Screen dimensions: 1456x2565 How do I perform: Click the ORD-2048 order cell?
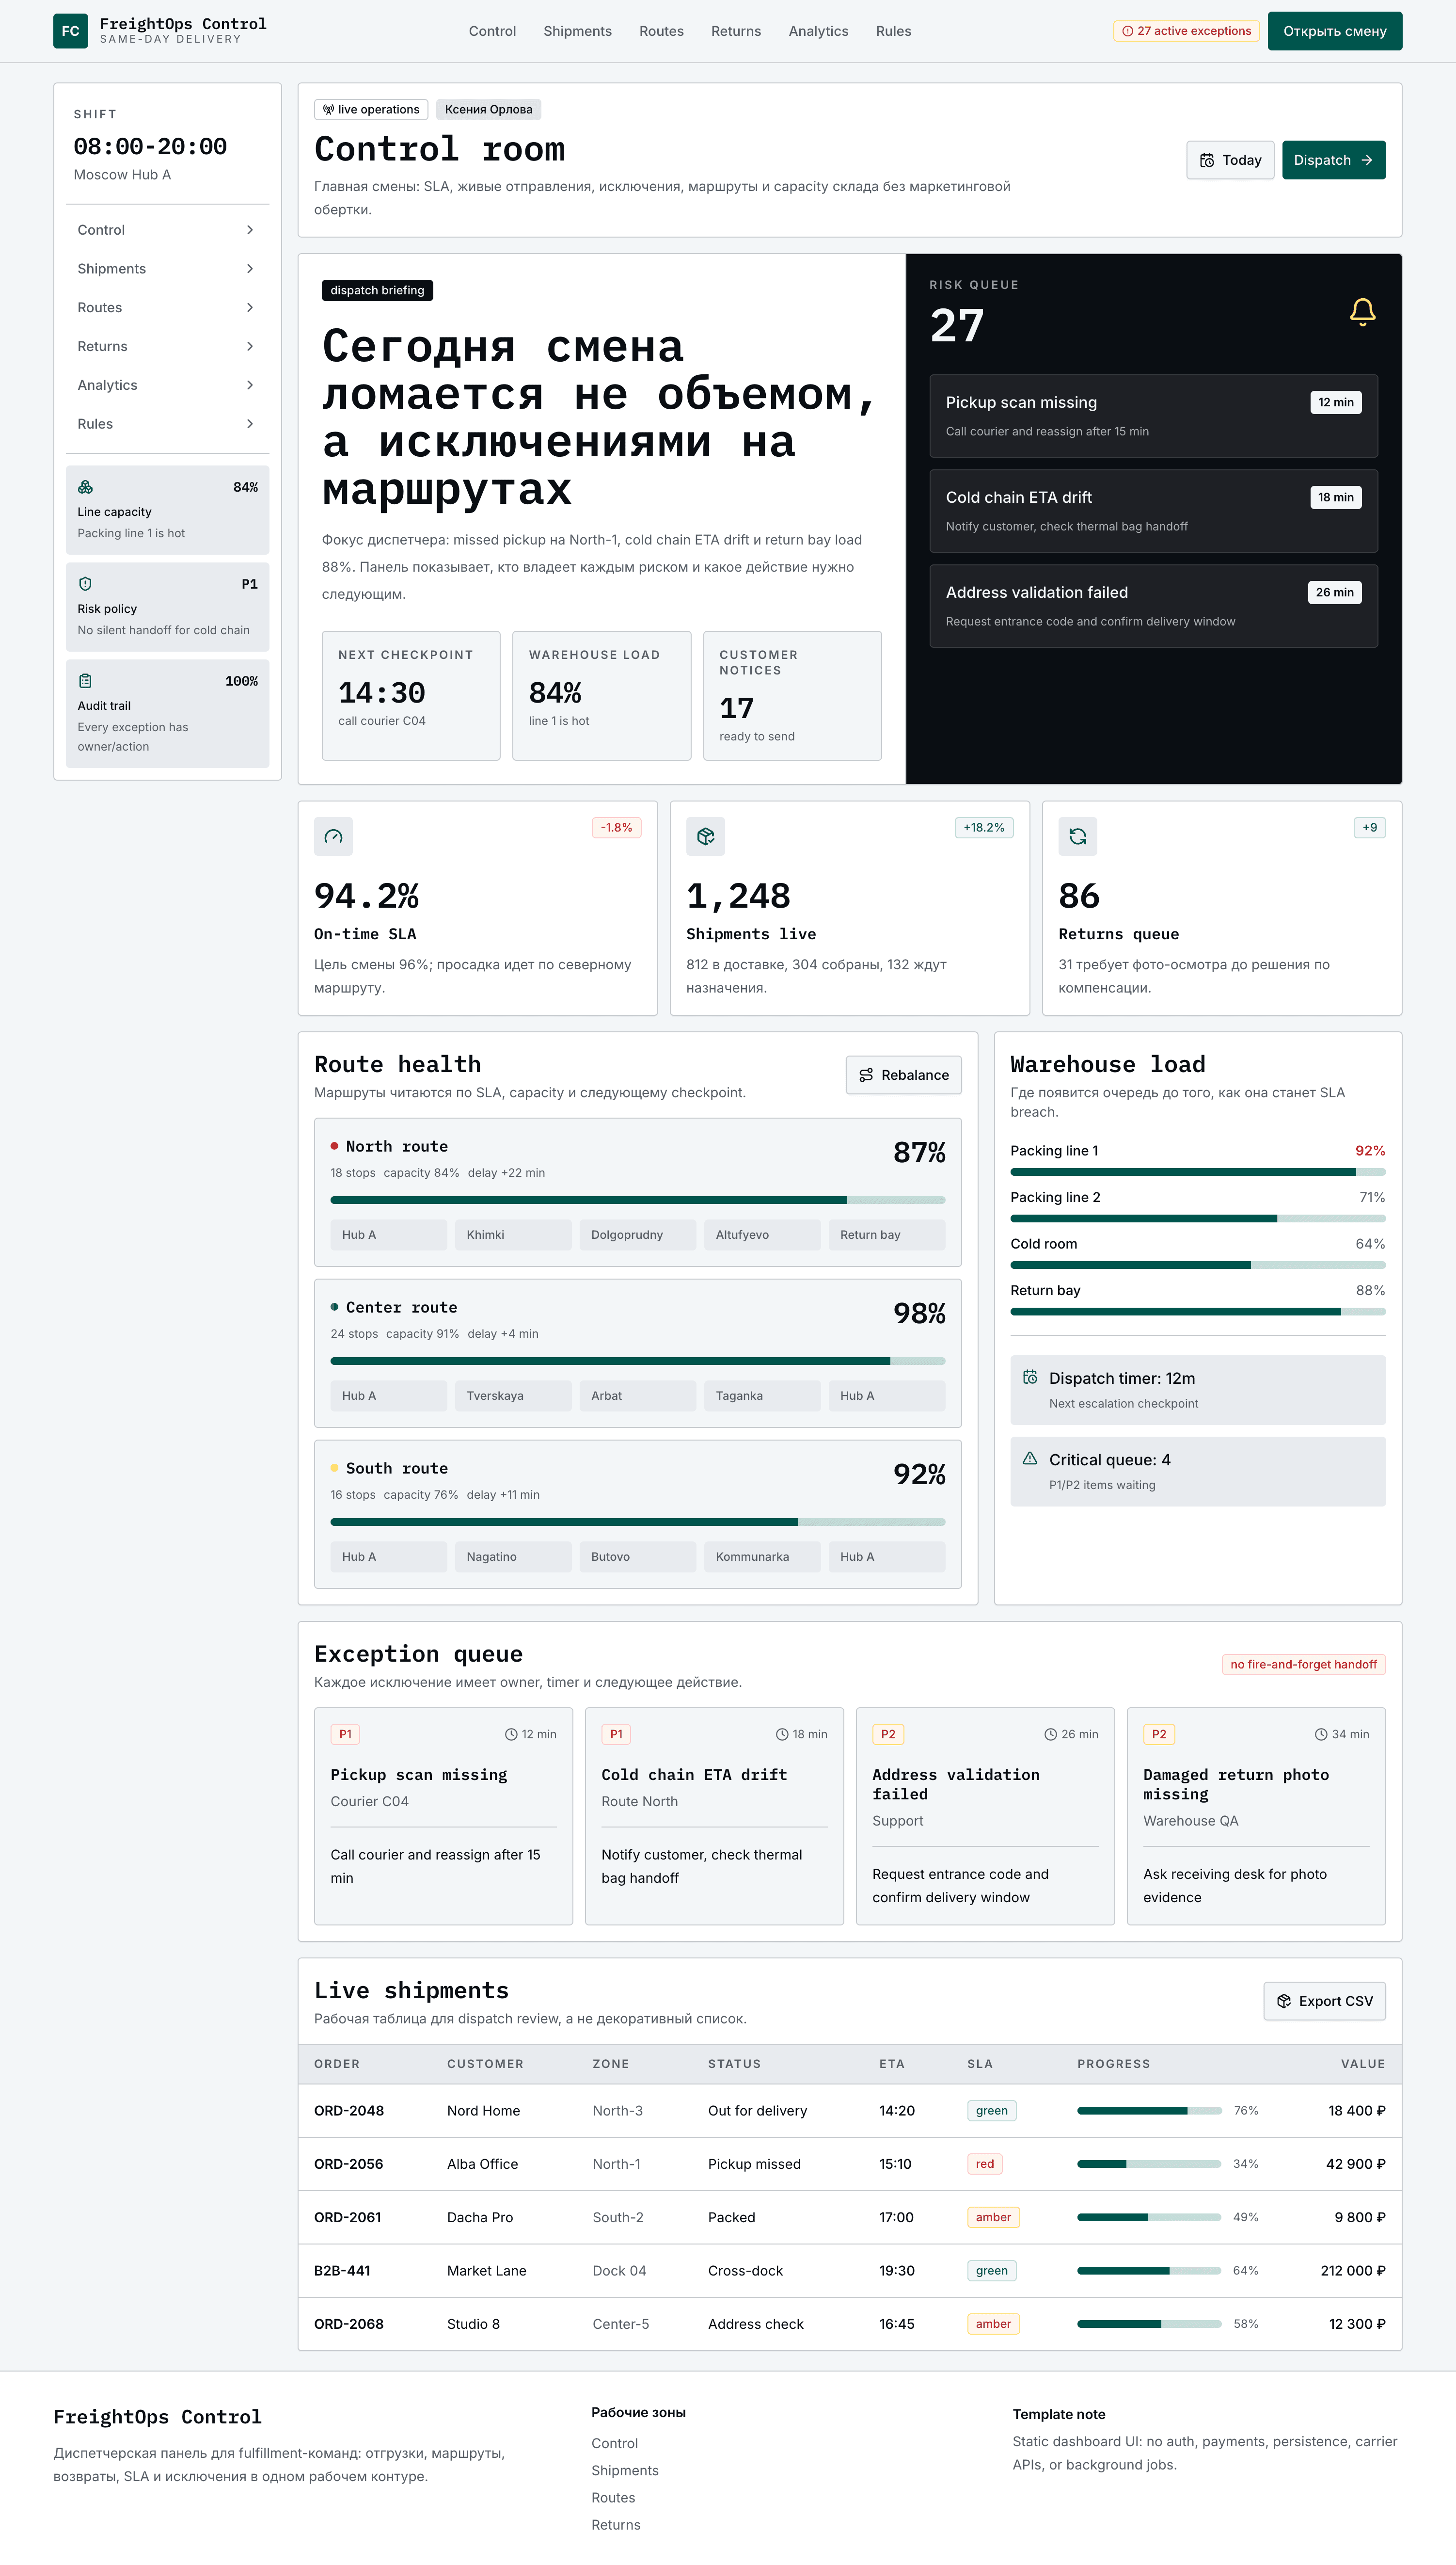click(x=349, y=2111)
